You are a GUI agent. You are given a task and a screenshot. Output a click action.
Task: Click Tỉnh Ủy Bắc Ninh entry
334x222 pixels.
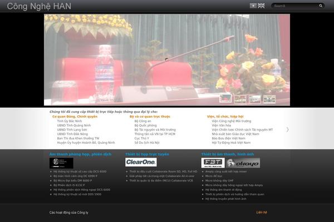point(70,121)
